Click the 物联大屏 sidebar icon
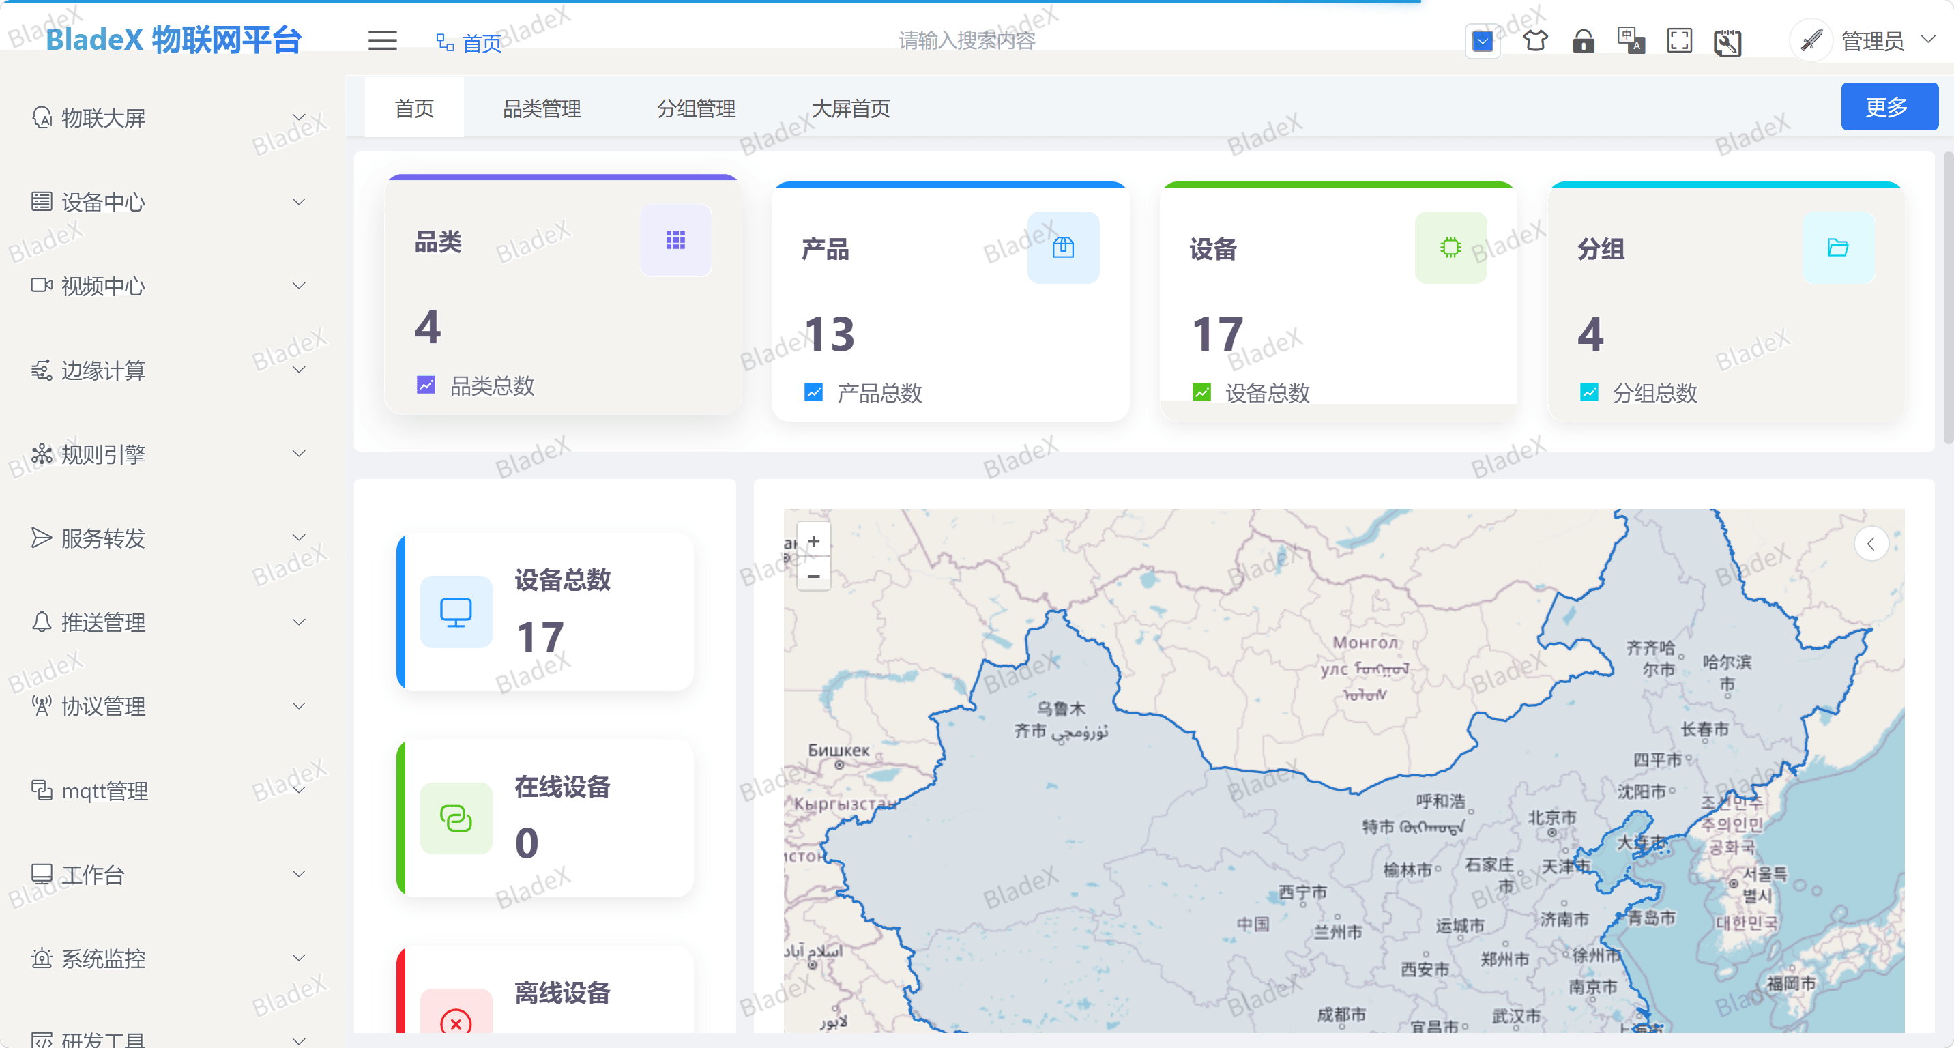This screenshot has height=1048, width=1954. point(42,117)
